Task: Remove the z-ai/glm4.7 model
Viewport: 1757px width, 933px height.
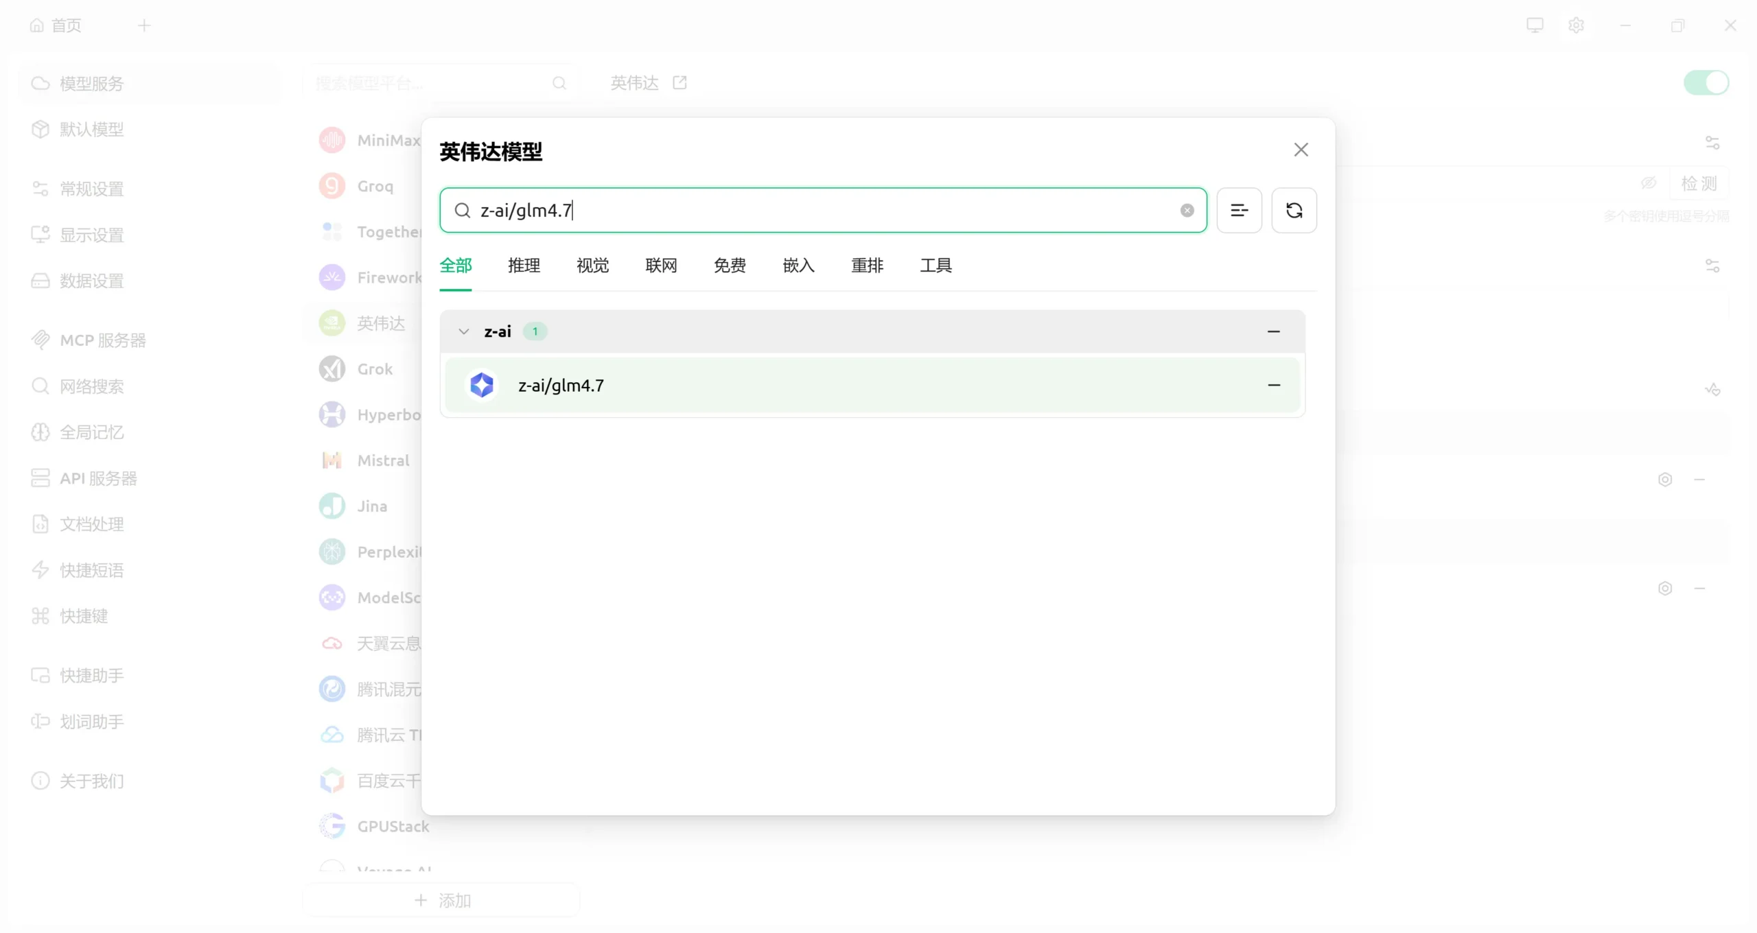Action: [1273, 385]
